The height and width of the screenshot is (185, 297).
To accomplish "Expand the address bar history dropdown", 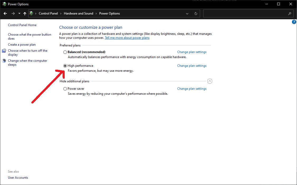I will 187,13.
